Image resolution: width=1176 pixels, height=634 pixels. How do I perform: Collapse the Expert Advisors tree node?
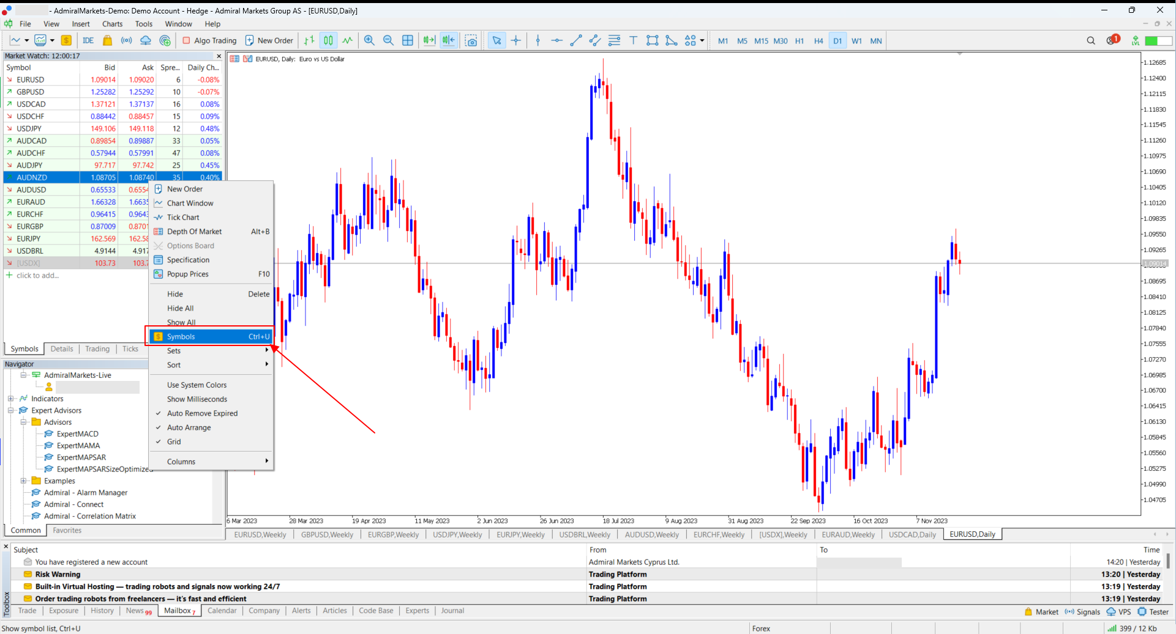click(10, 410)
